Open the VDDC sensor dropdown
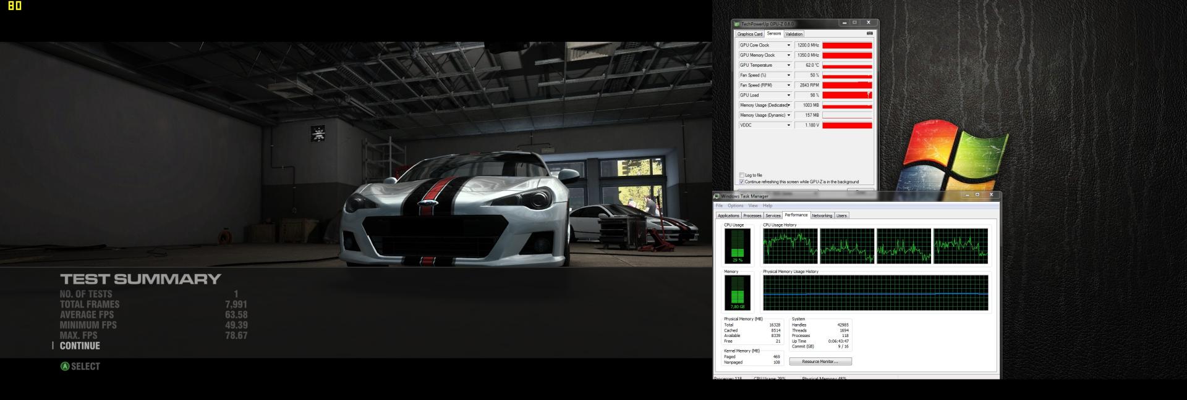The width and height of the screenshot is (1187, 400). (788, 125)
